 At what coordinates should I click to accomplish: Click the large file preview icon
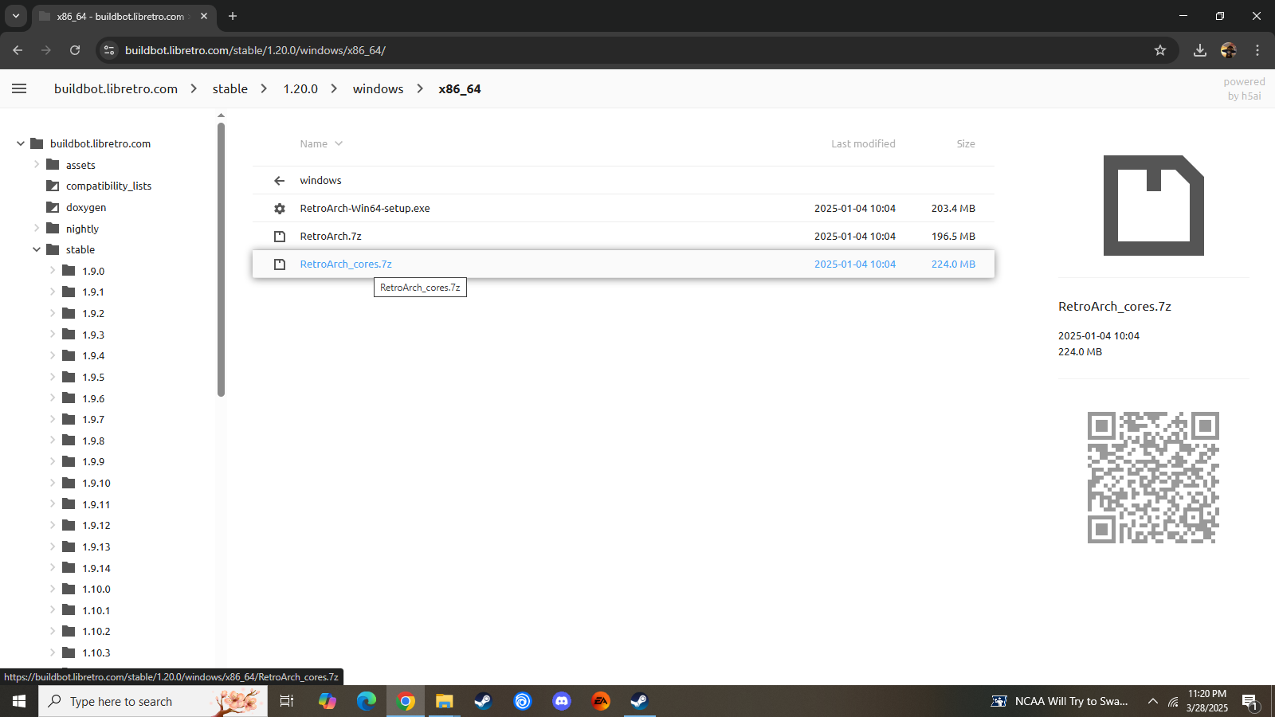point(1153,206)
